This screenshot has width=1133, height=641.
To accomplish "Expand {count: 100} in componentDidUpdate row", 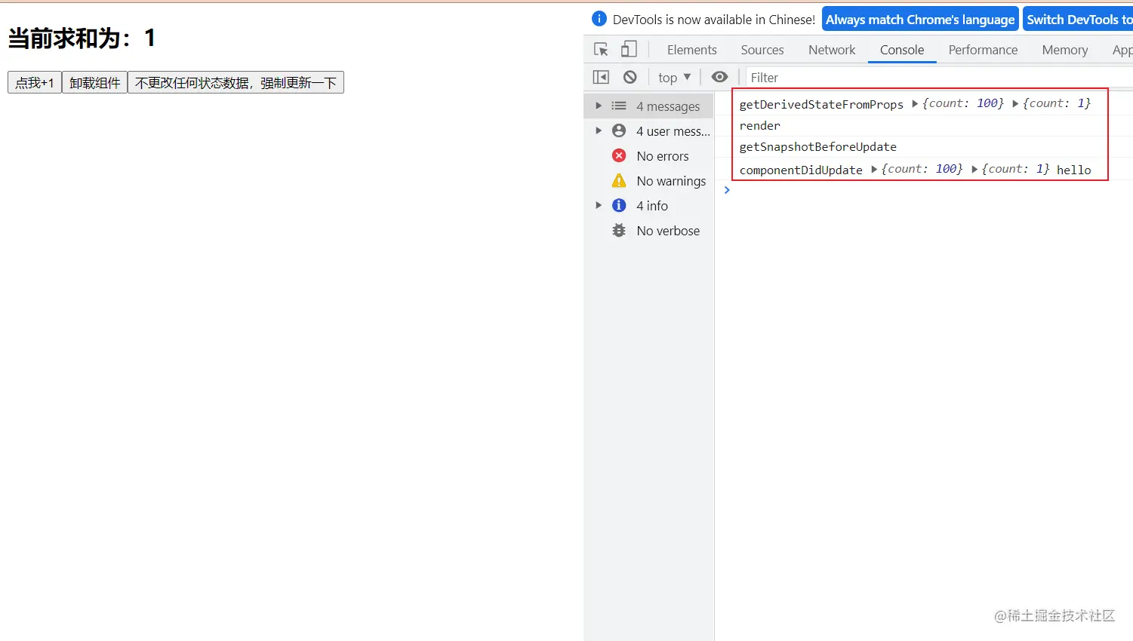I will pos(874,169).
